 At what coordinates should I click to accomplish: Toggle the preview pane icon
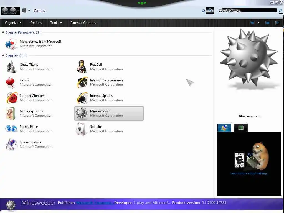click(x=267, y=23)
